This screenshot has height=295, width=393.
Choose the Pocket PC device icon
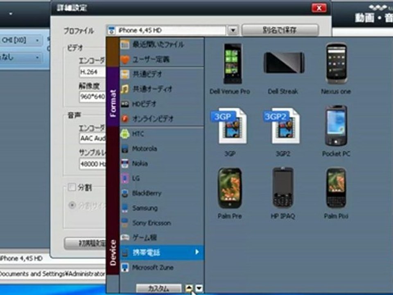(x=336, y=125)
